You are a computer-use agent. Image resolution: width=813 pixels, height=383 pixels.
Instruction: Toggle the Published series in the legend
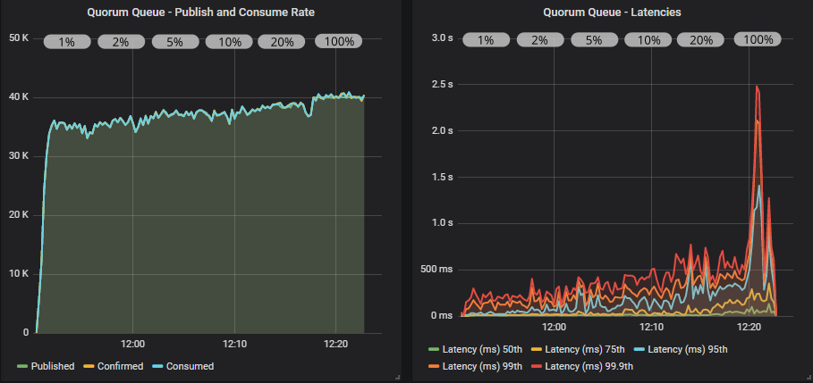click(52, 366)
